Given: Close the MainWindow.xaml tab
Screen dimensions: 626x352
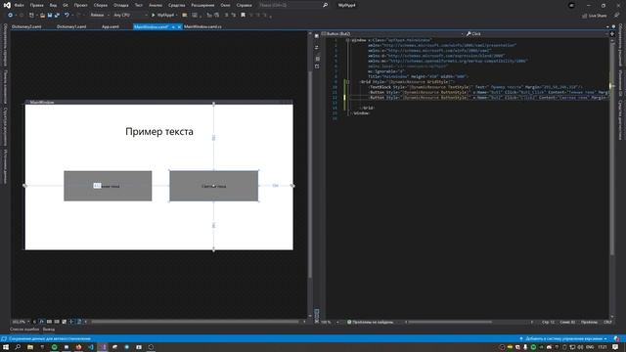Looking at the screenshot, I should [x=179, y=27].
